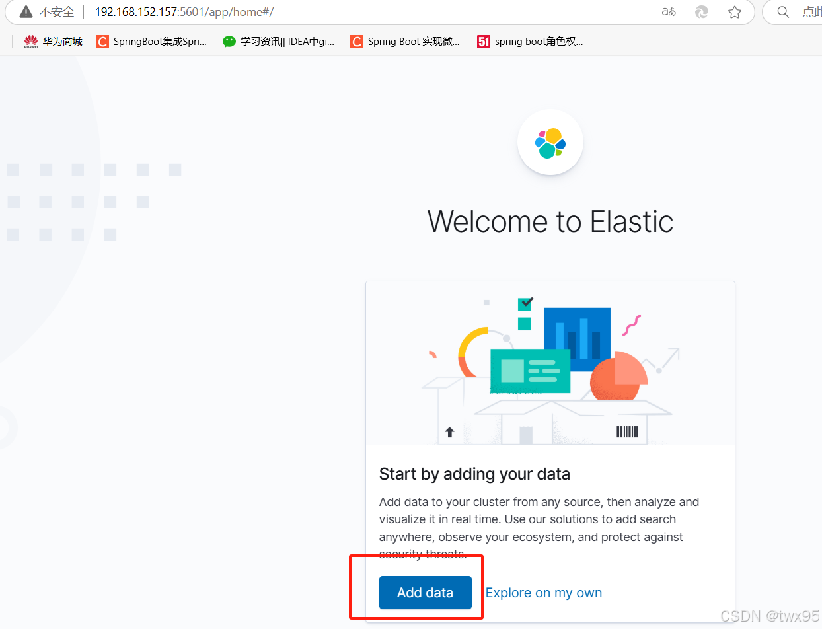
Task: Open the 华为商城 bookmark
Action: 61,41
